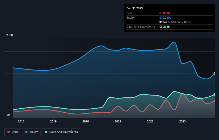Screen dimensions: 219x140
Task: Click the 2020 x-axis label
Action: click(86, 121)
